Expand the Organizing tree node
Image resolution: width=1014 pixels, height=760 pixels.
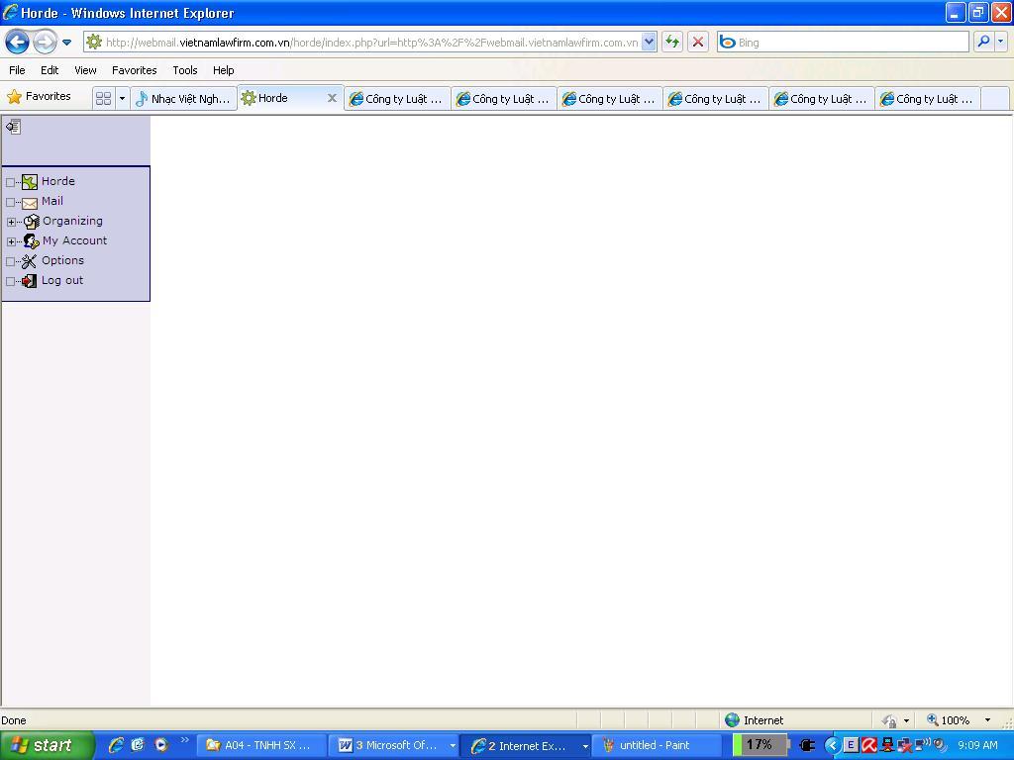coord(11,222)
